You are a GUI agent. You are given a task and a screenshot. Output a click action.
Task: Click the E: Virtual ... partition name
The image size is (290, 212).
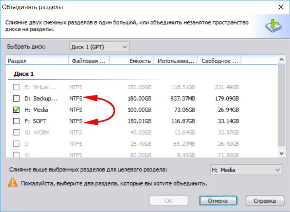tap(40, 87)
